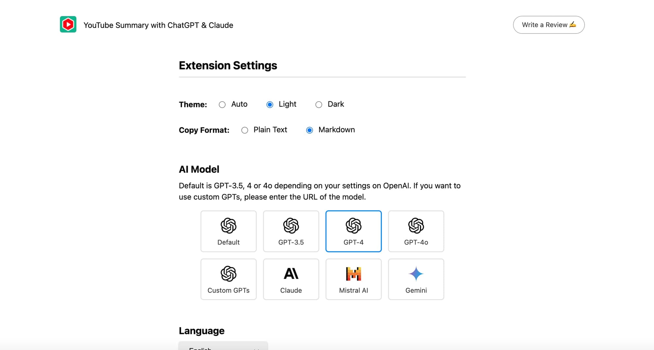The height and width of the screenshot is (350, 654).
Task: Click the Plain Text label
Action: [270, 130]
